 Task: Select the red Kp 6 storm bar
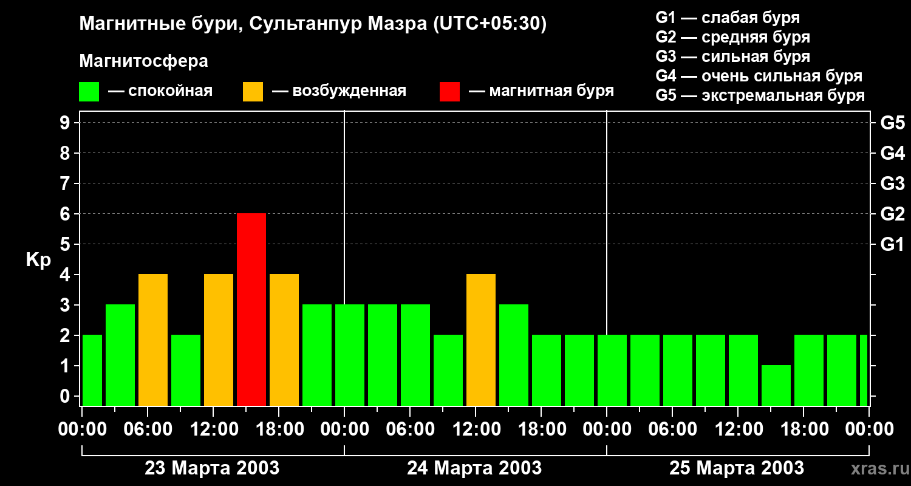[251, 310]
